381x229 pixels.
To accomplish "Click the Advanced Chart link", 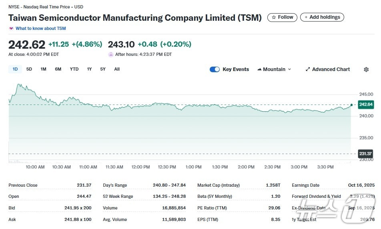I will coord(331,69).
